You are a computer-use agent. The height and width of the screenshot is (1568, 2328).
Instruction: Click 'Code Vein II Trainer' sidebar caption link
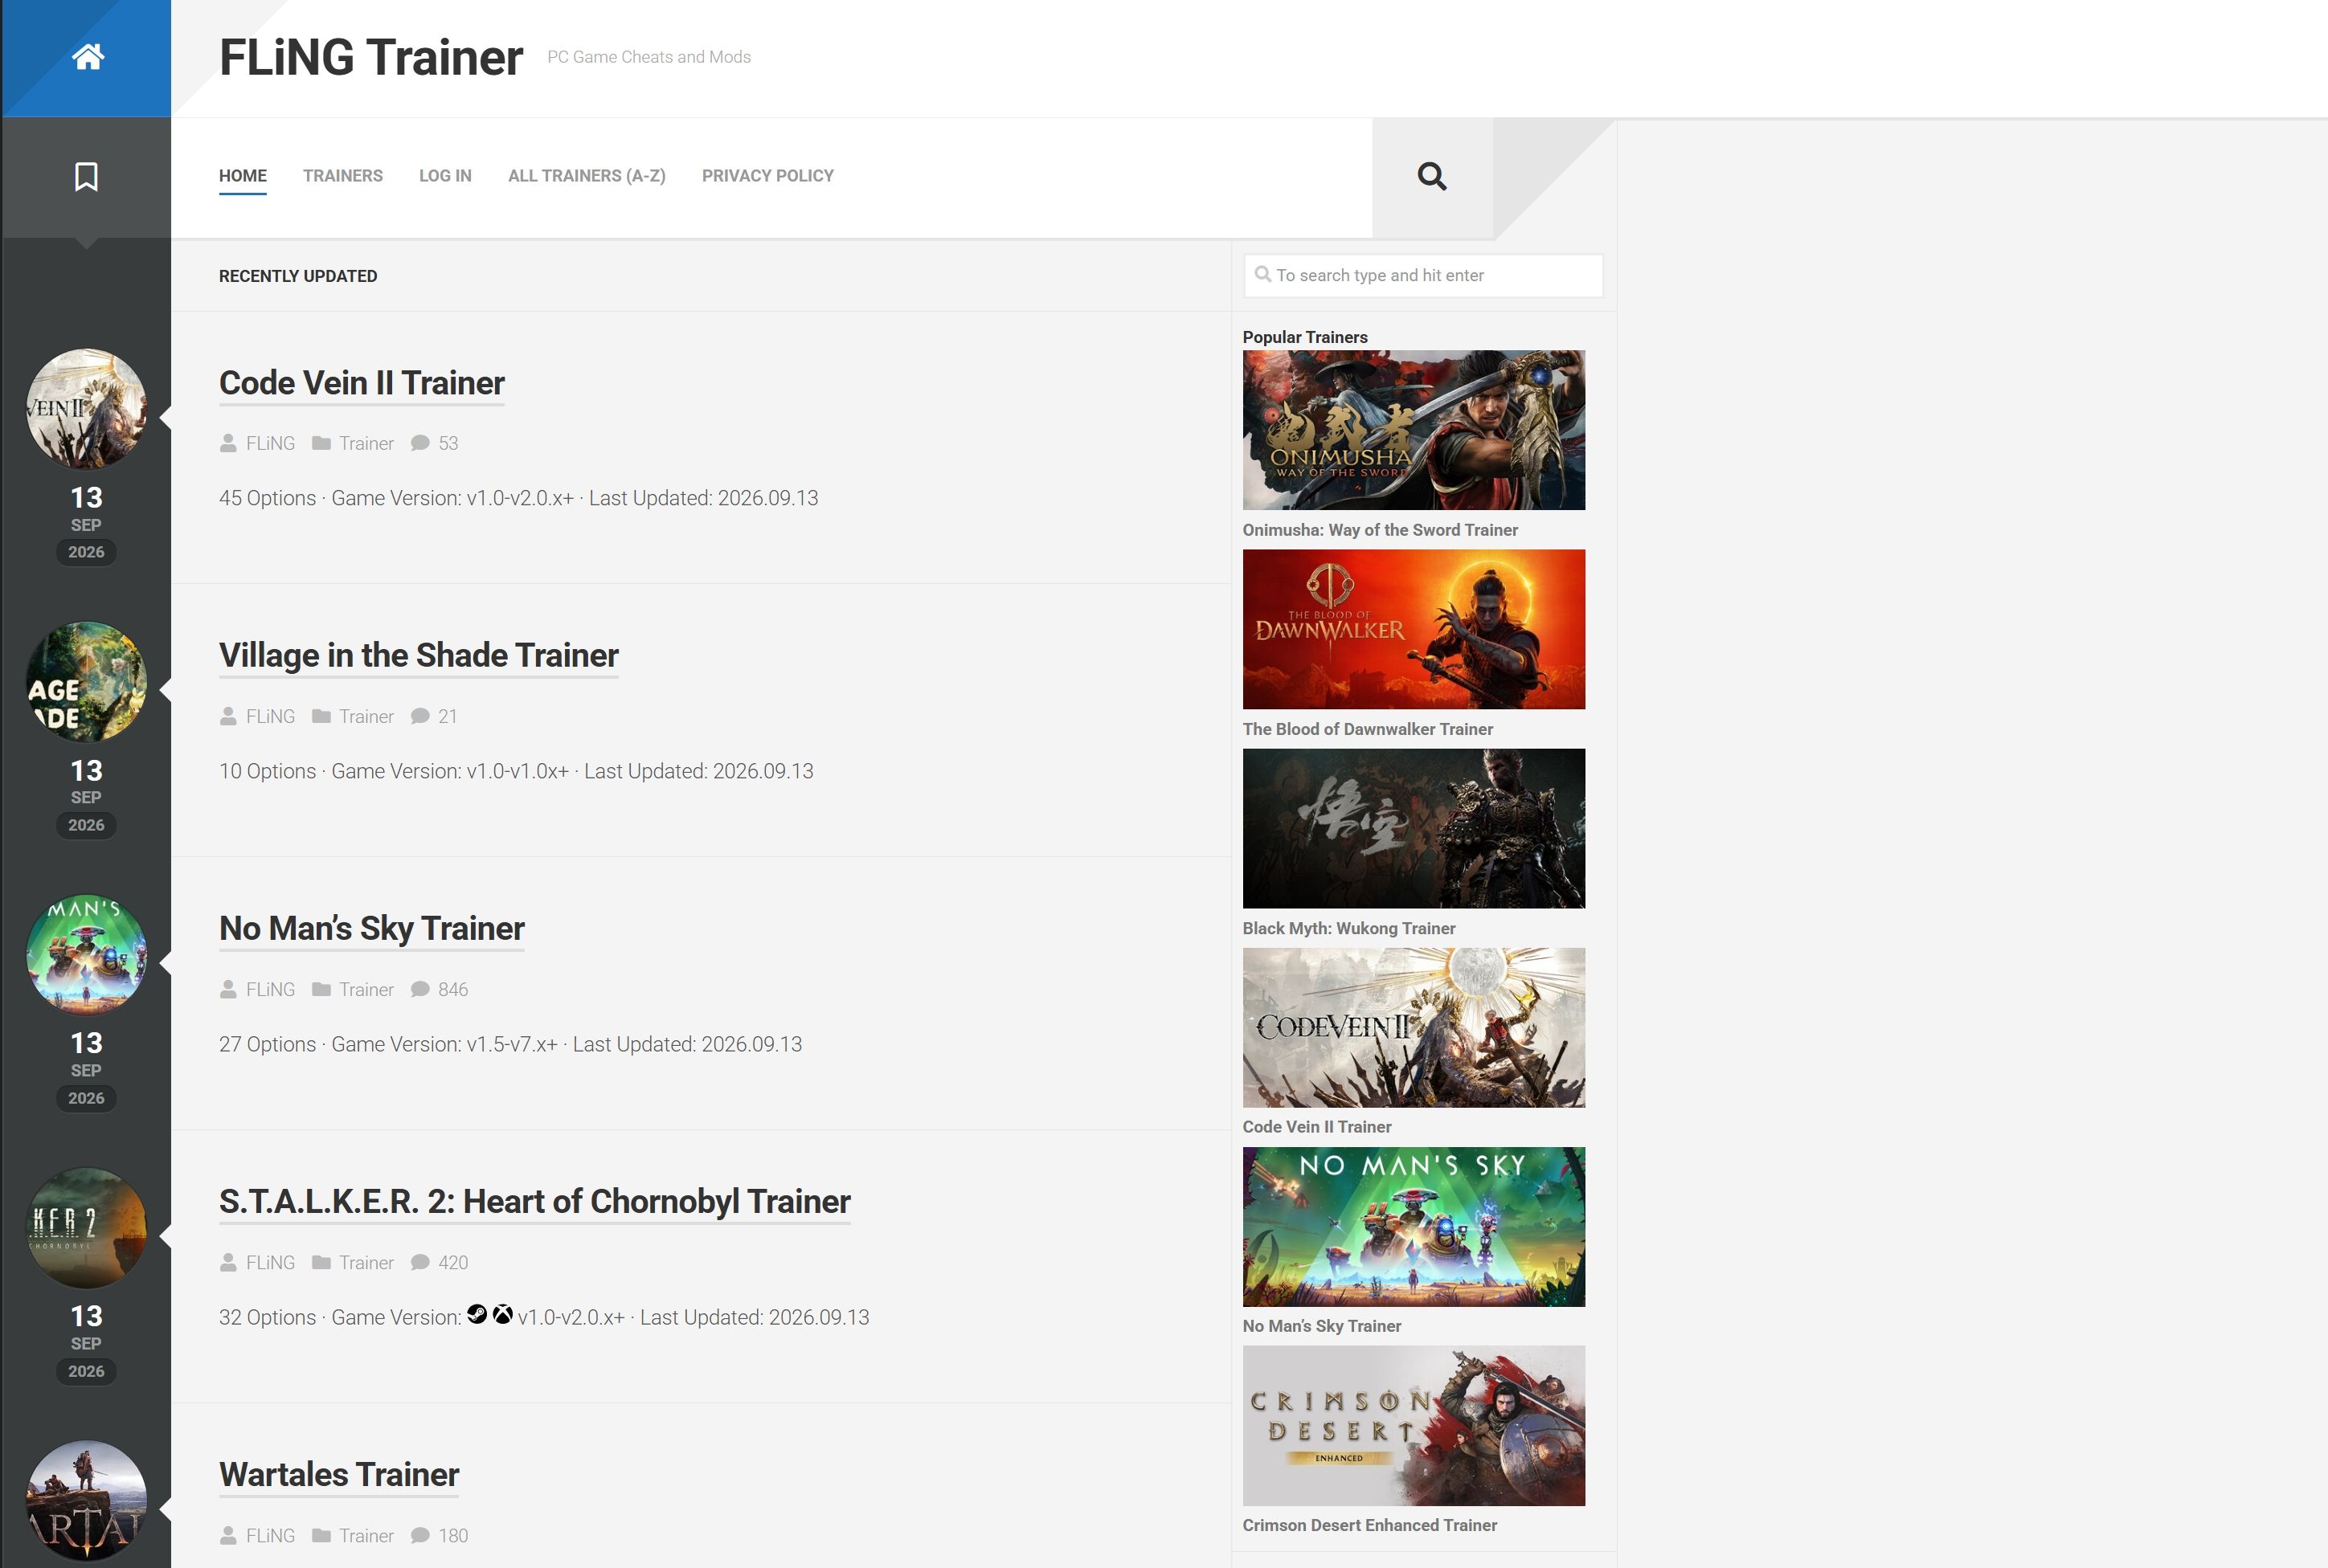[x=1316, y=1126]
